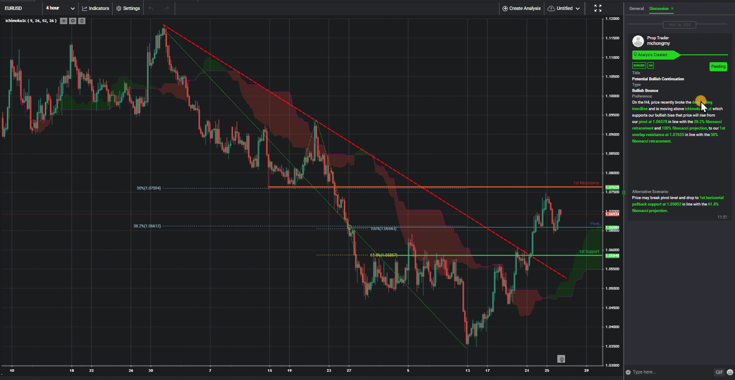Delete Ichimoku indicator with trash icon
Screen dimensions: 735x380
click(82, 21)
